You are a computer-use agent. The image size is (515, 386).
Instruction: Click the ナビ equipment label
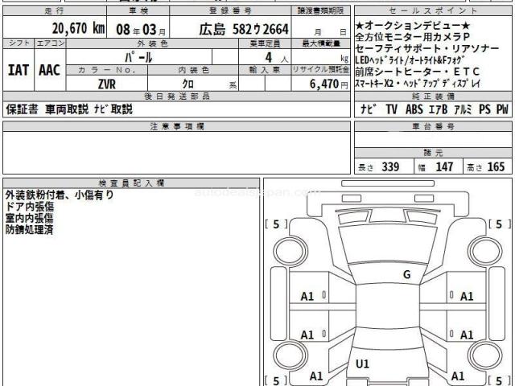coord(366,109)
